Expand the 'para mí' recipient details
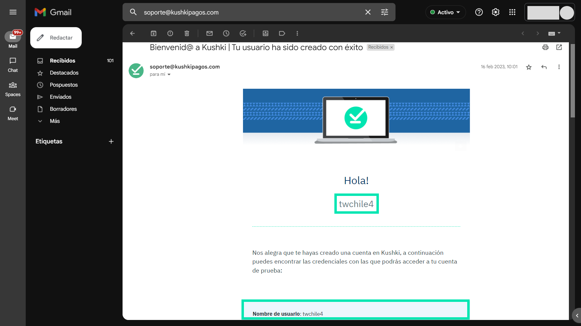The height and width of the screenshot is (326, 581). pyautogui.click(x=169, y=75)
